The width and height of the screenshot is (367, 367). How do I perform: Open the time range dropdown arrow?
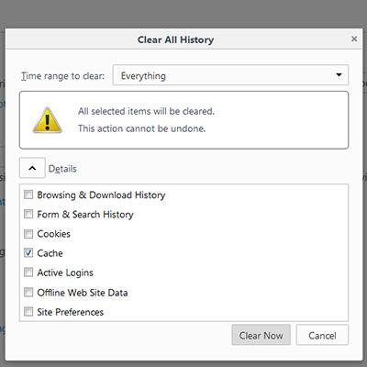(339, 75)
